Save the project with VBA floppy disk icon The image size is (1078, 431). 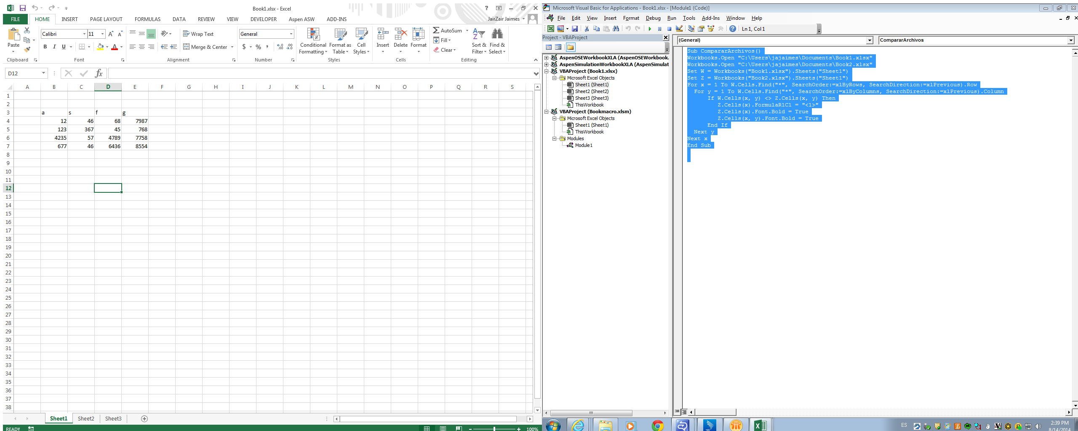575,29
